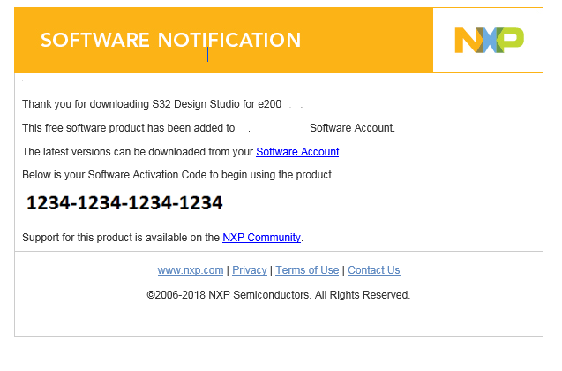Open the Terms of Use link

pyautogui.click(x=307, y=270)
